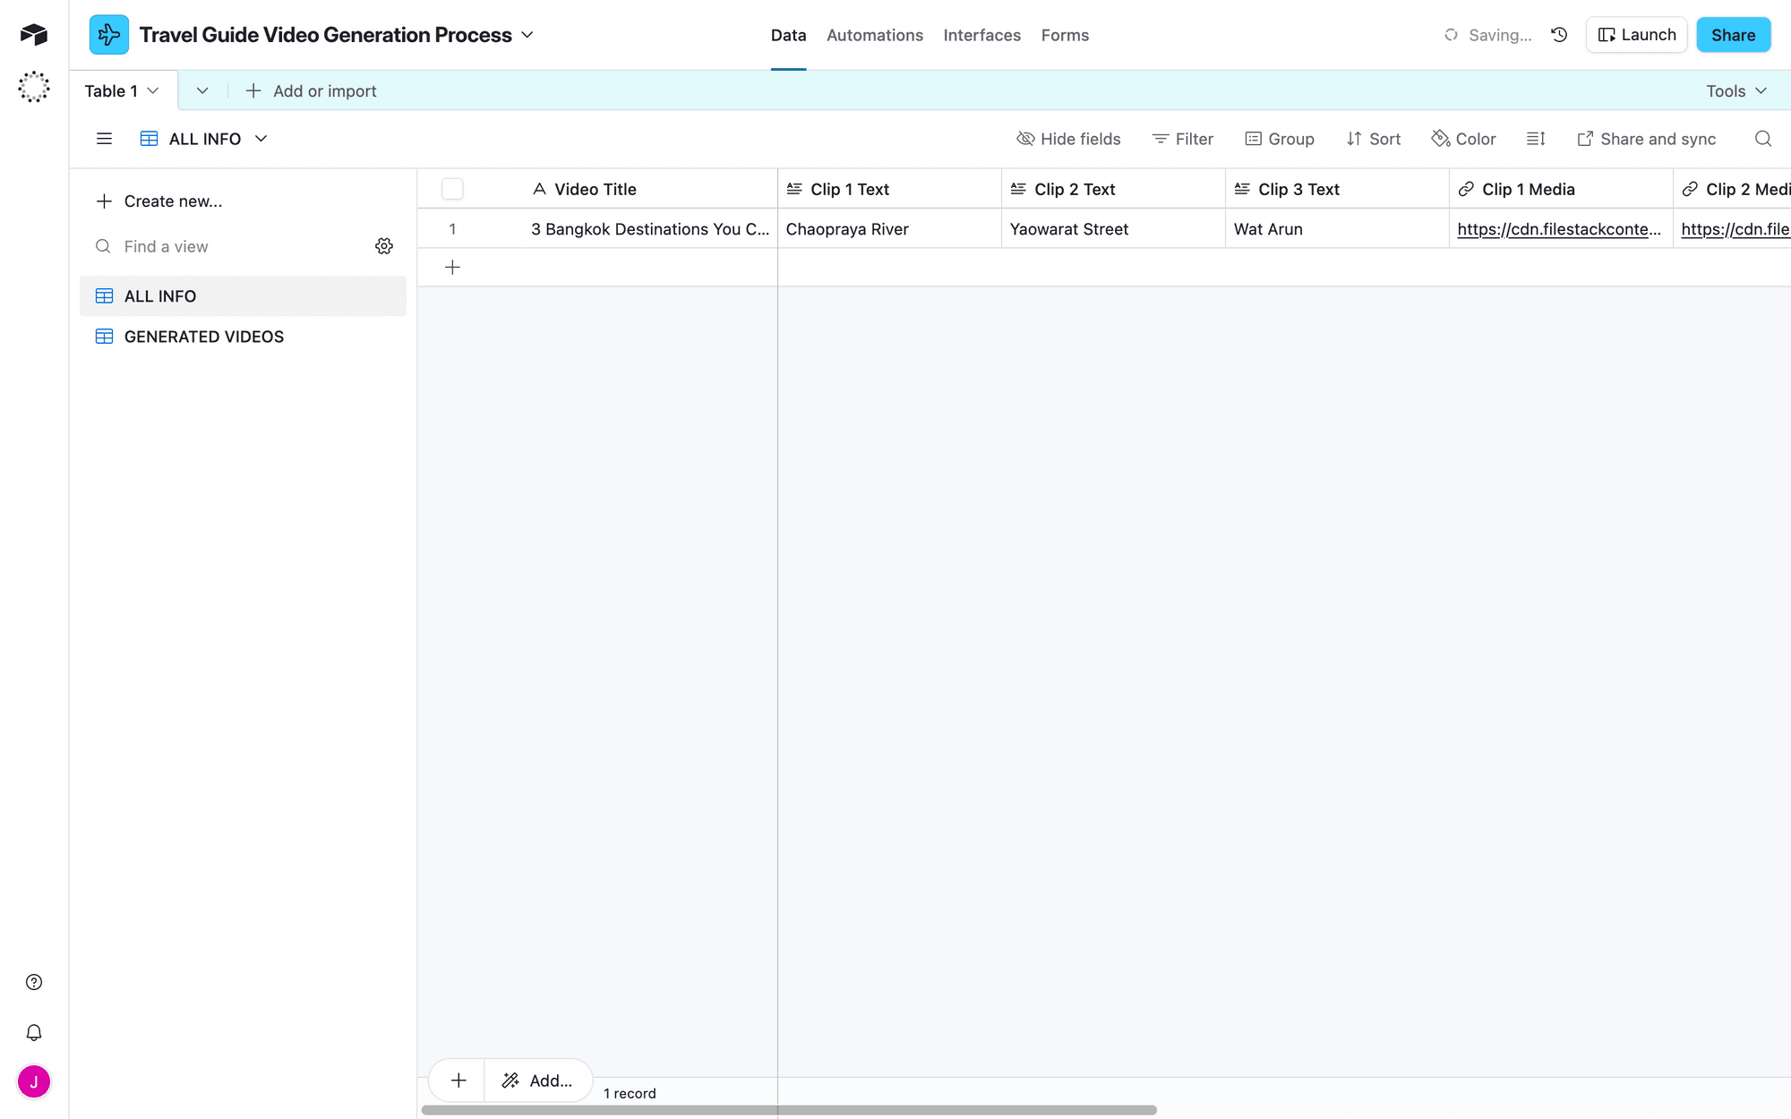Open the Filter options in the view toolbar
Image resolution: width=1791 pixels, height=1119 pixels.
[1182, 139]
